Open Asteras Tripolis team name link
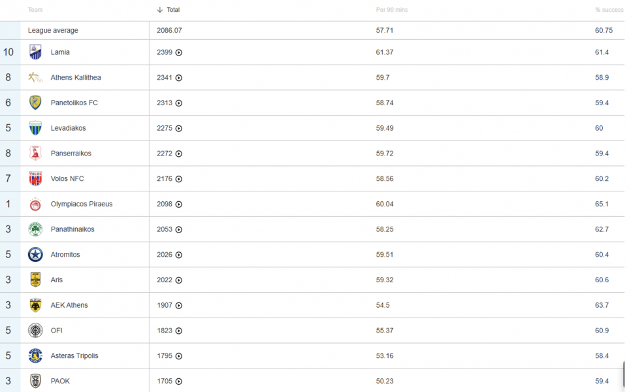Viewport: 629px width, 392px height. click(x=74, y=355)
